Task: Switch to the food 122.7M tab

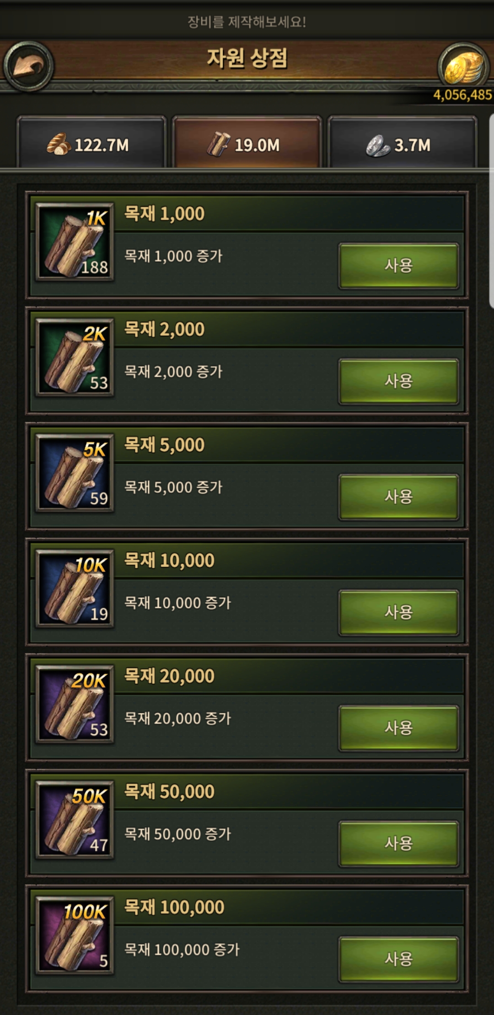Action: pos(91,143)
